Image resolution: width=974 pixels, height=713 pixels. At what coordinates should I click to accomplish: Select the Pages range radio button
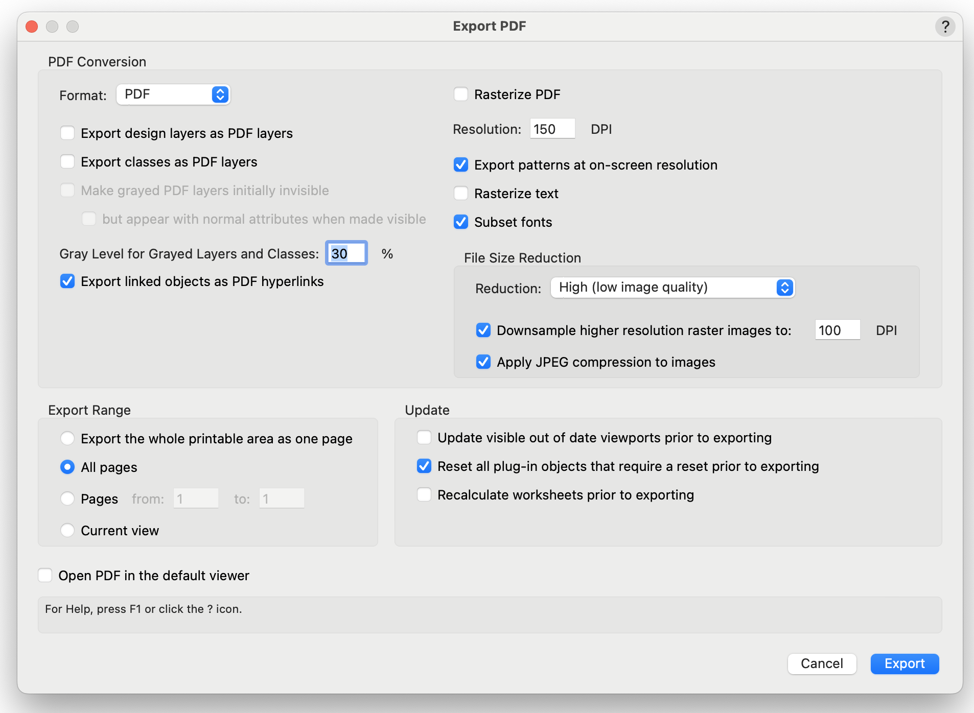pos(67,499)
